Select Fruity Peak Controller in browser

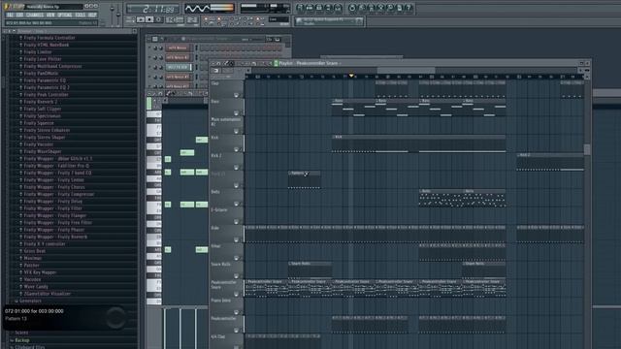pos(46,95)
